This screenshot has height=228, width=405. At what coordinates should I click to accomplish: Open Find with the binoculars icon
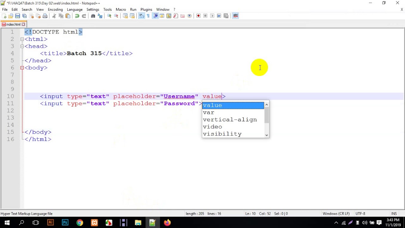pos(93,16)
